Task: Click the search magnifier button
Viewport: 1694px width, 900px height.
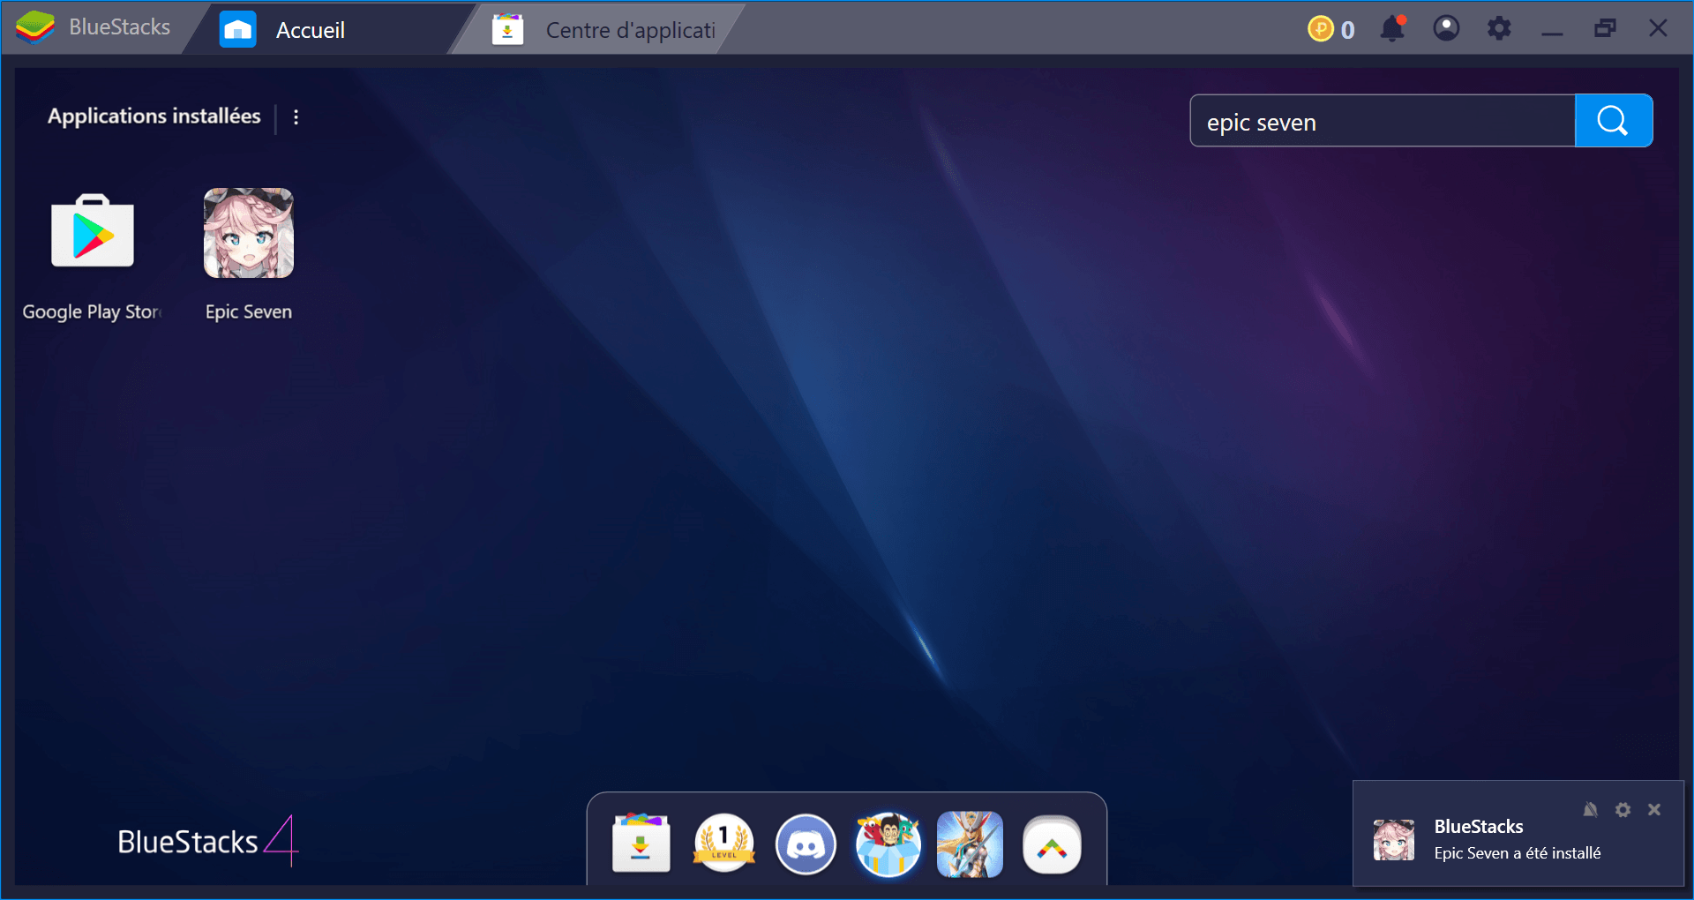Action: (x=1614, y=121)
